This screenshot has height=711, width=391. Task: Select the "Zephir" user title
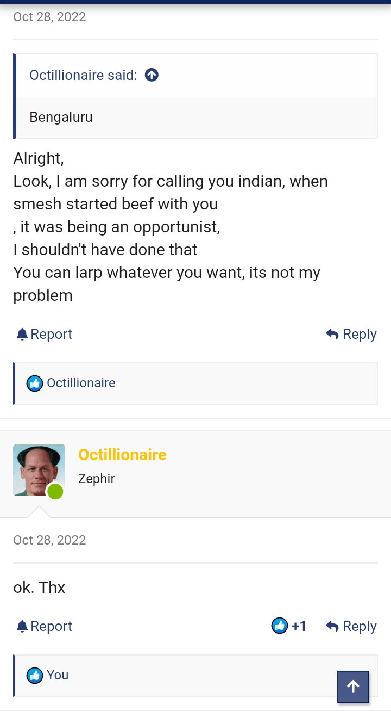97,479
